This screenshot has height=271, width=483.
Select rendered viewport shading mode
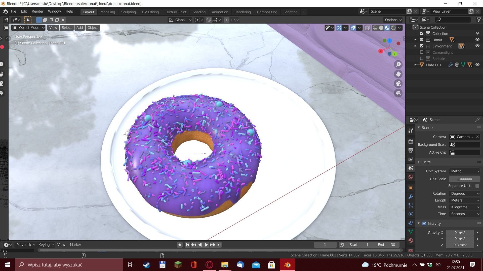[x=393, y=28]
